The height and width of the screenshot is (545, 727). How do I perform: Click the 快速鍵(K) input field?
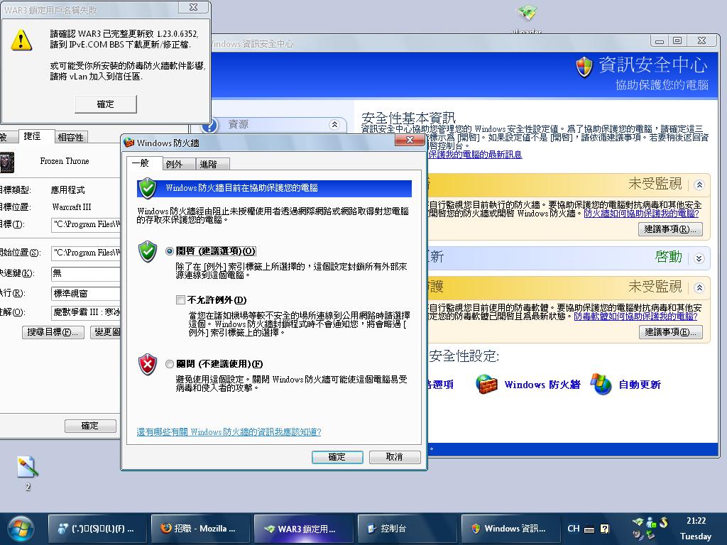85,273
